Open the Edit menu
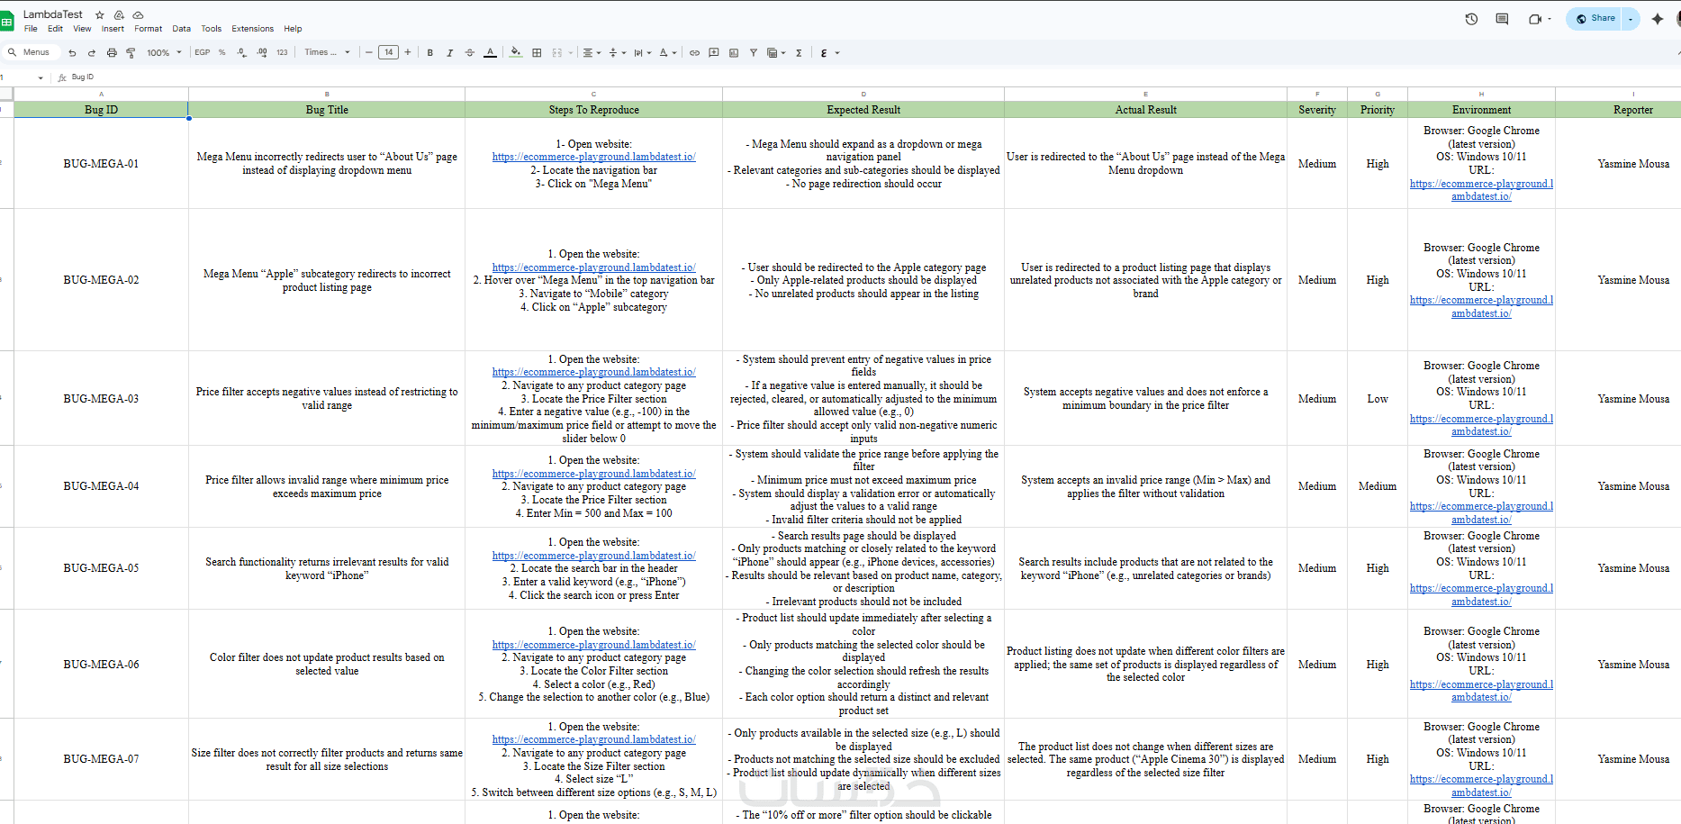Viewport: 1681px width, 824px height. point(55,29)
